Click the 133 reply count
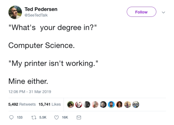Screen dimensions: 174x125 (x=20, y=117)
